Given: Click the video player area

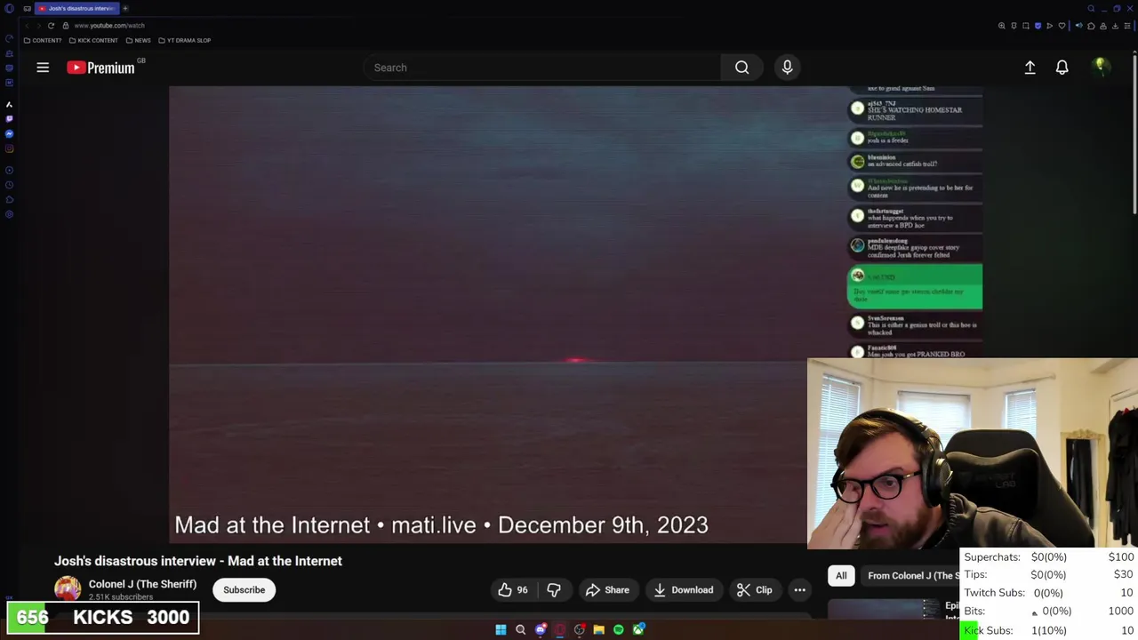Looking at the screenshot, I should point(487,315).
